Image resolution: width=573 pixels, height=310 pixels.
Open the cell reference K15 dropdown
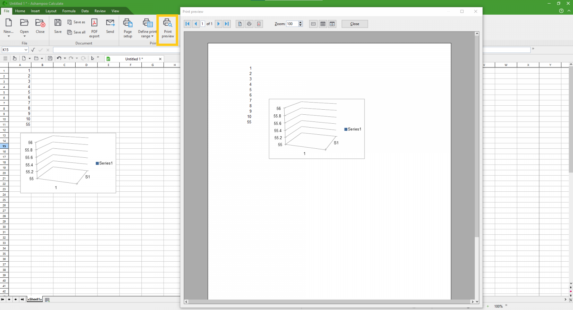click(x=26, y=50)
